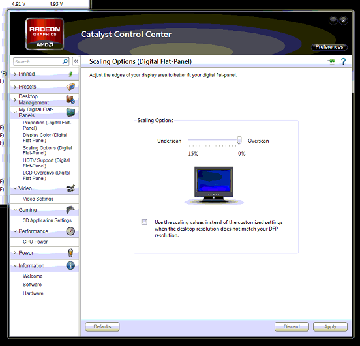This screenshot has width=360, height=346.
Task: Click the Information blue 'i' icon
Action: [70, 265]
